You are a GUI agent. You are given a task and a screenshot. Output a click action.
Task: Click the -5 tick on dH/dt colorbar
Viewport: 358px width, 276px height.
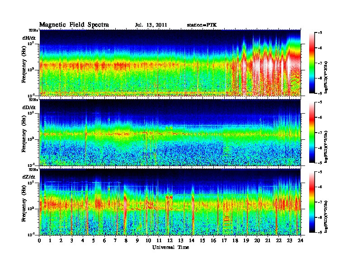pos(320,33)
